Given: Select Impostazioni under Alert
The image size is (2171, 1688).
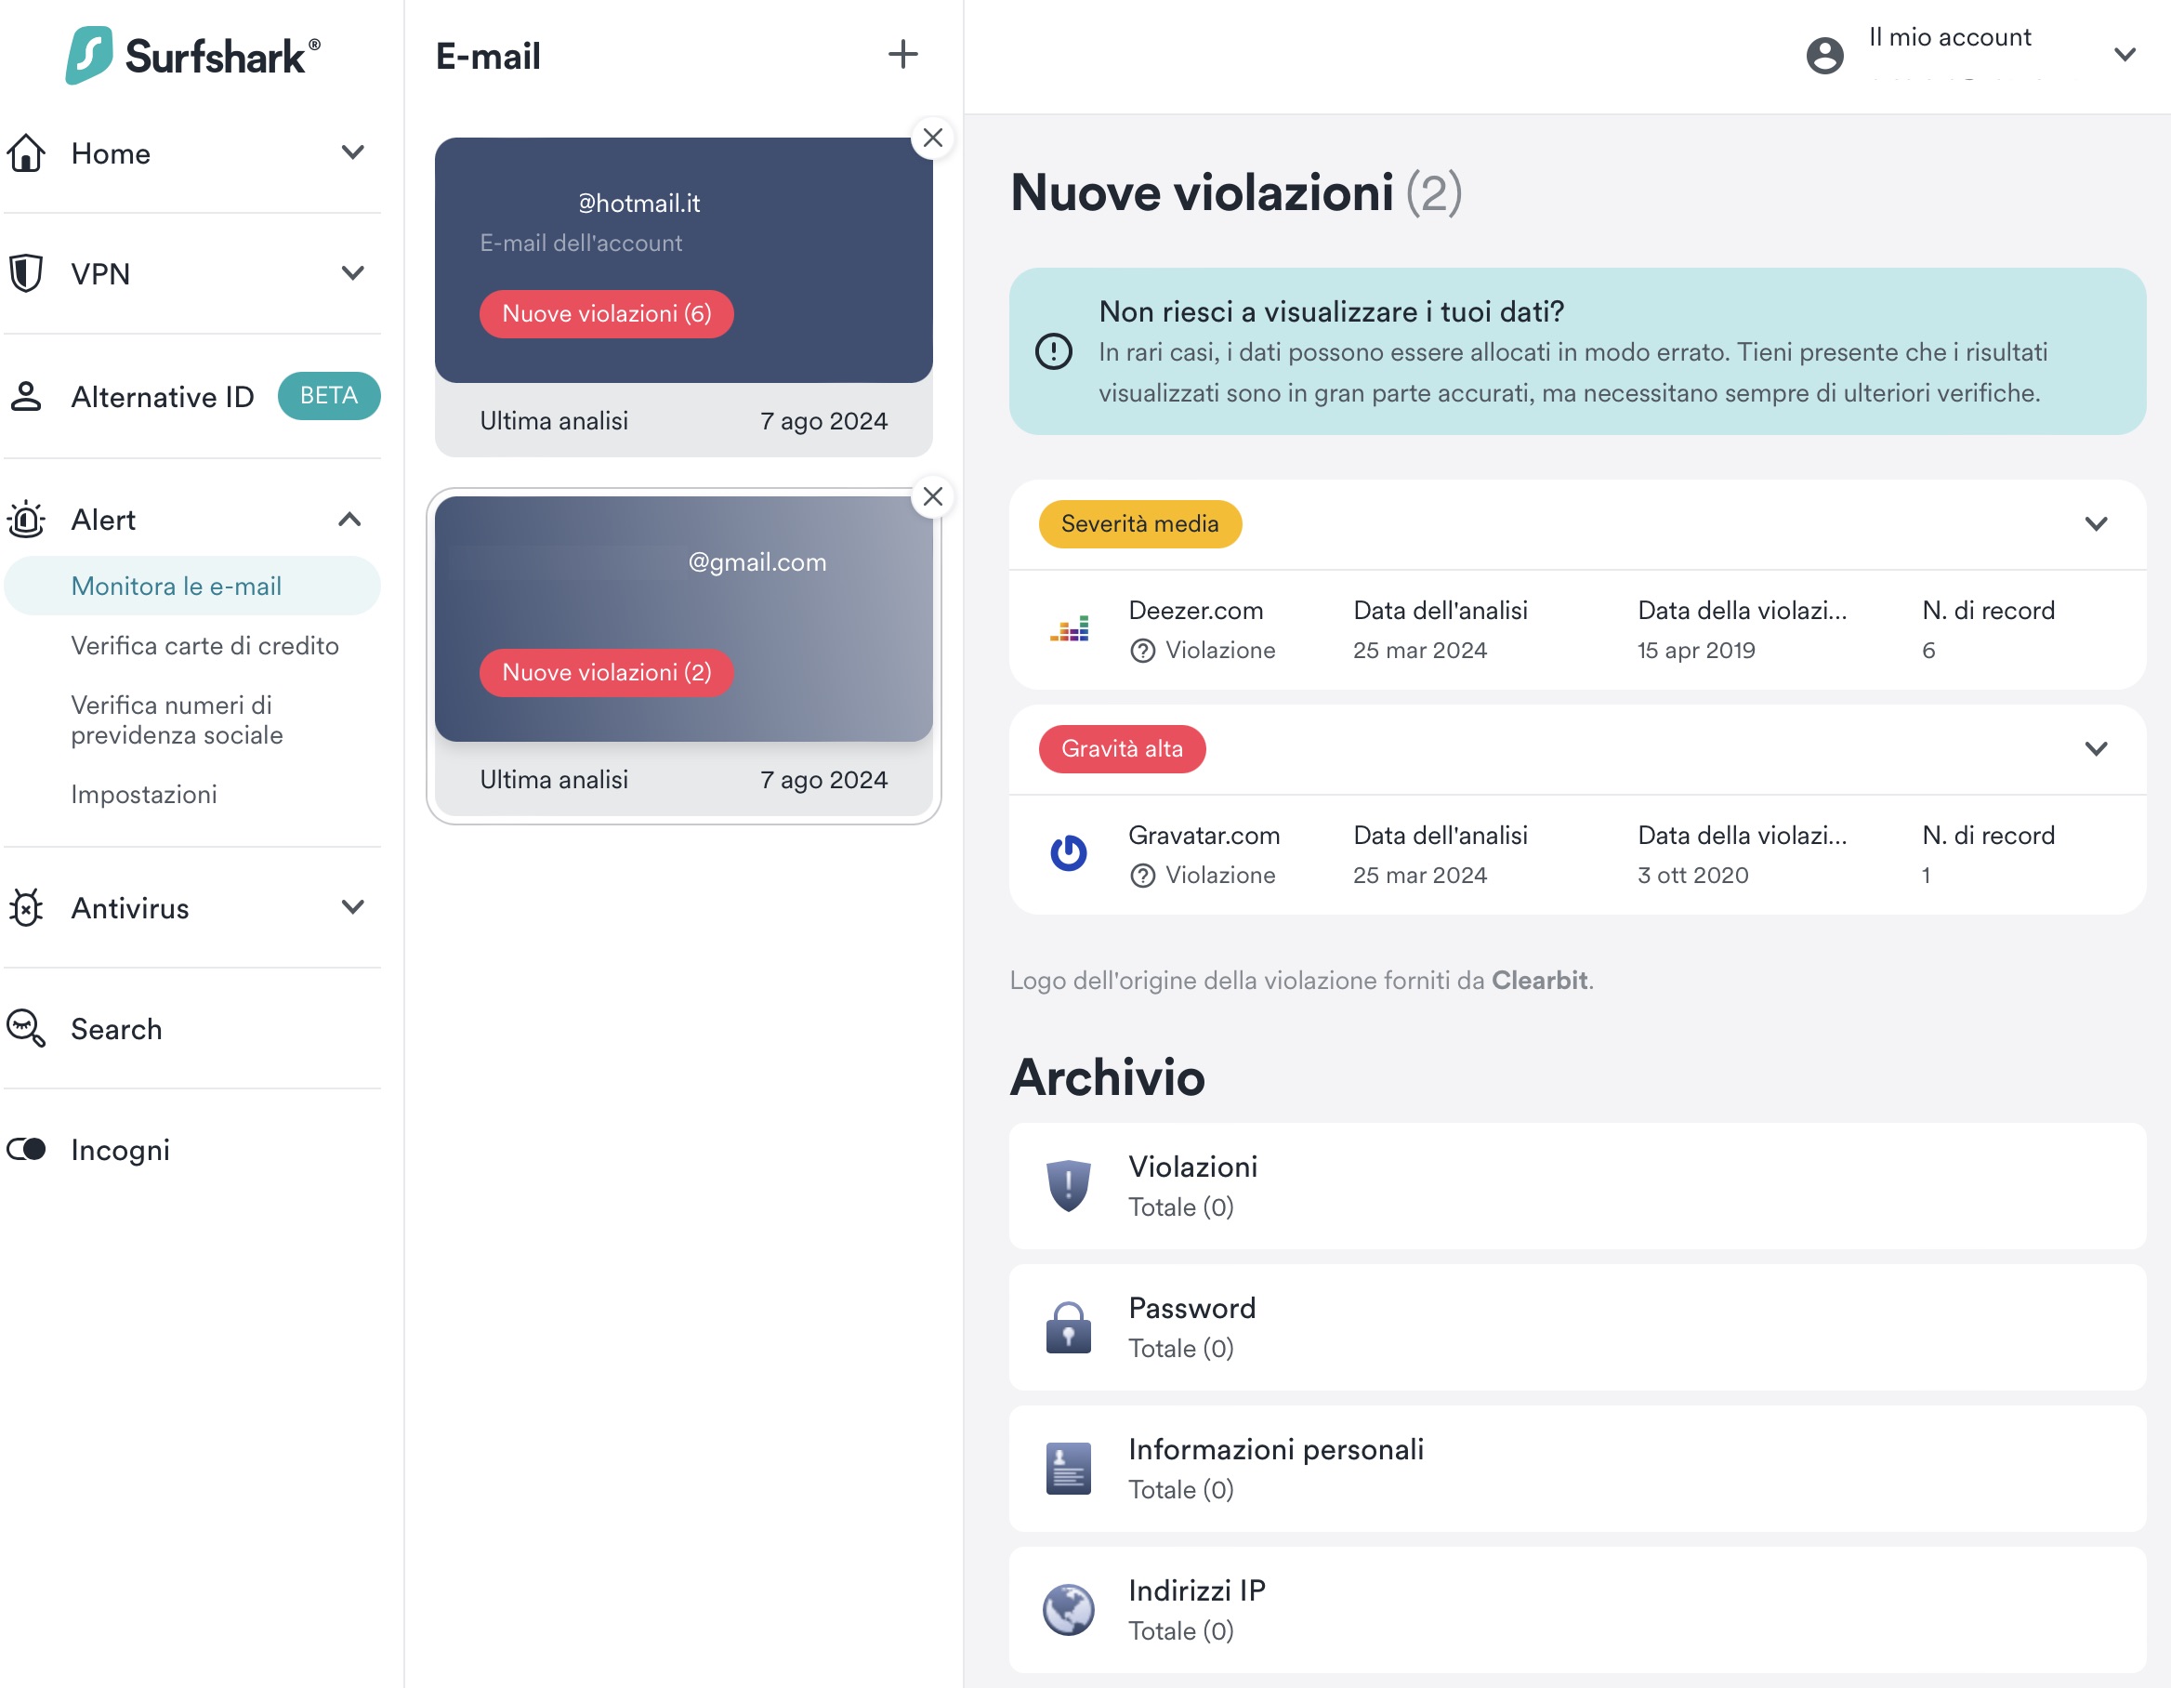Looking at the screenshot, I should coord(144,795).
